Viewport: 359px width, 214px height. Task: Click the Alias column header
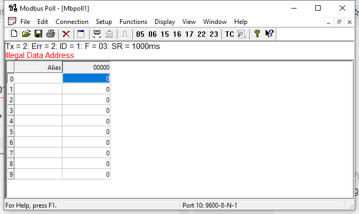click(x=38, y=68)
